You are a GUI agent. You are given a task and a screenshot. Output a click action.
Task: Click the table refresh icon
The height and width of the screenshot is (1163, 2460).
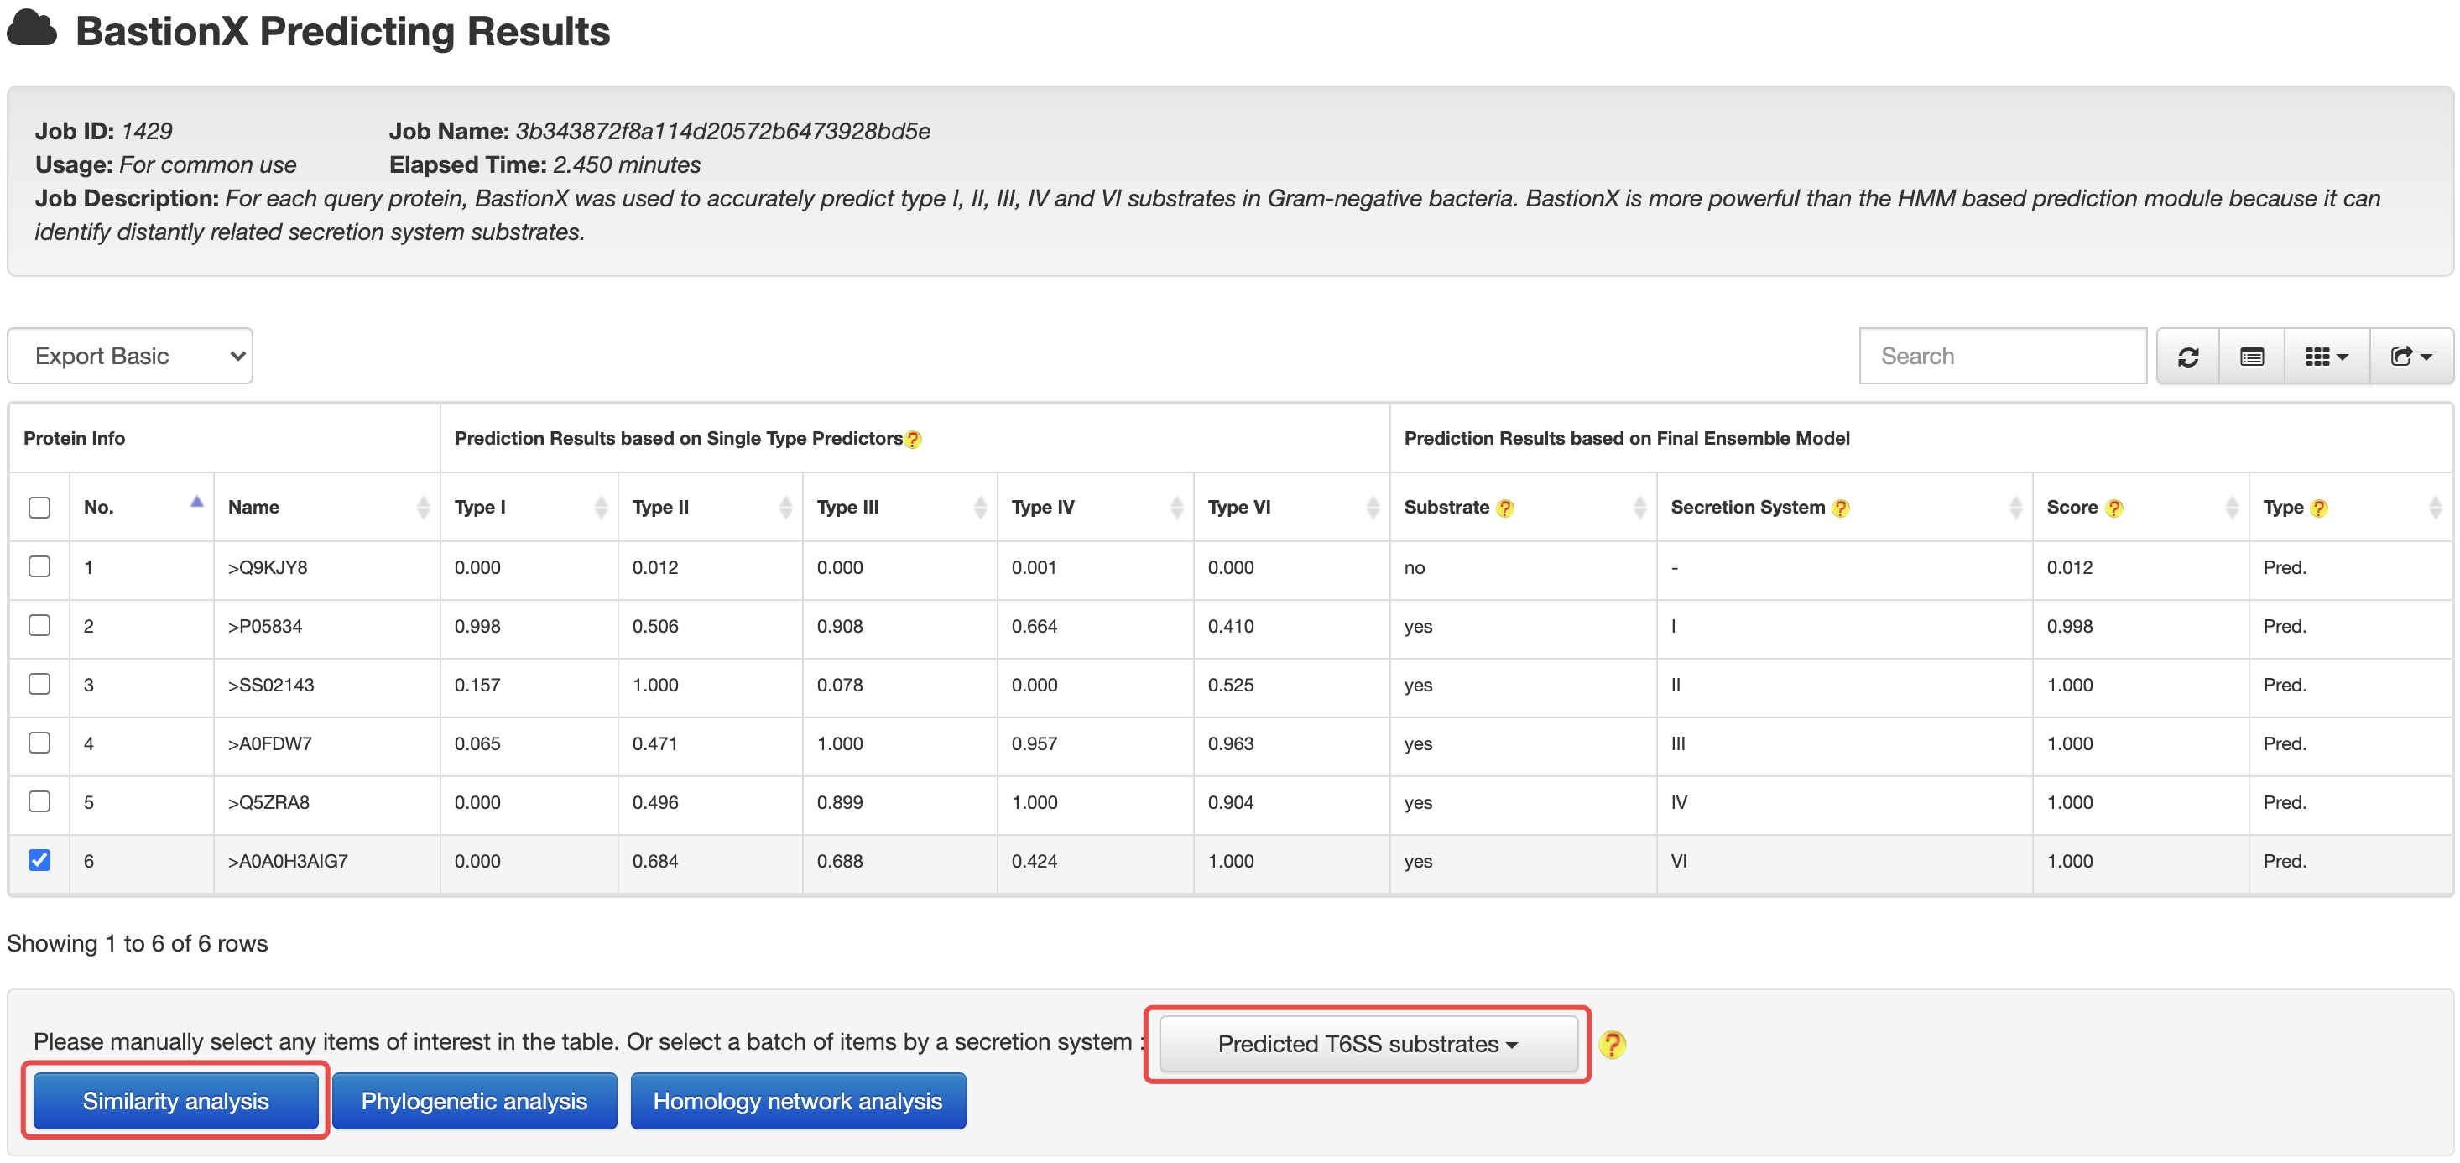coord(2188,356)
